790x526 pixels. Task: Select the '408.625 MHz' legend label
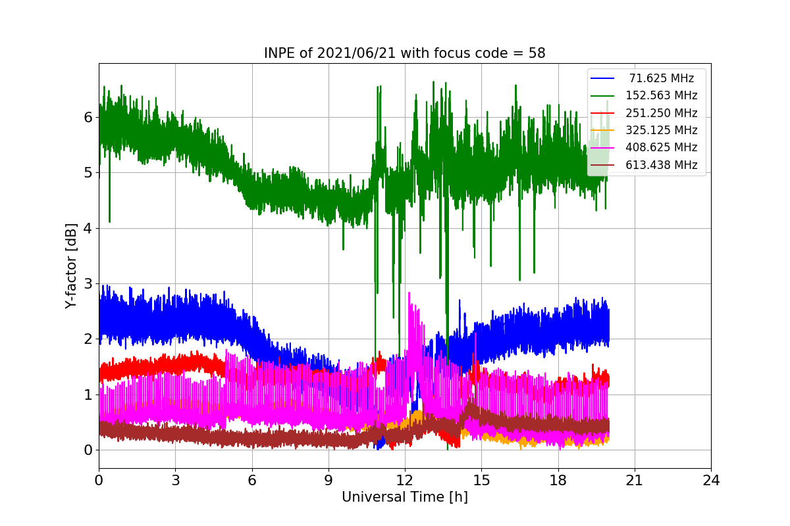662,147
